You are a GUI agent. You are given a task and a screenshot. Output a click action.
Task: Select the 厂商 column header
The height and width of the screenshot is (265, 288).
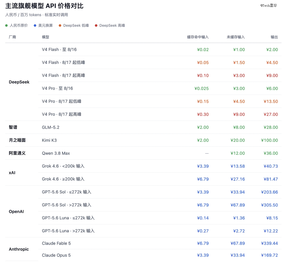[x=12, y=37]
